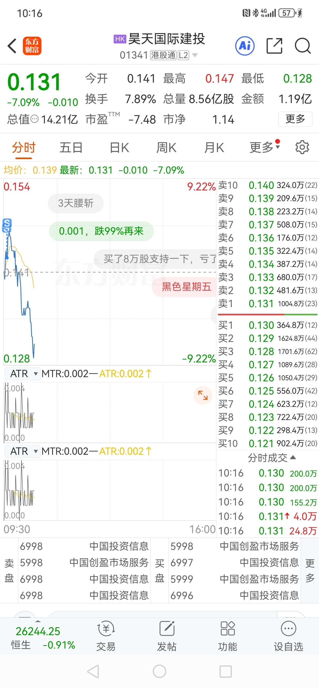Tap the stock name 昊天国际建投
Screen dimensions: 319x688
(166, 39)
